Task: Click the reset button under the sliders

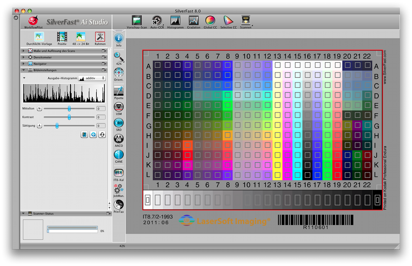Action: tap(102, 135)
